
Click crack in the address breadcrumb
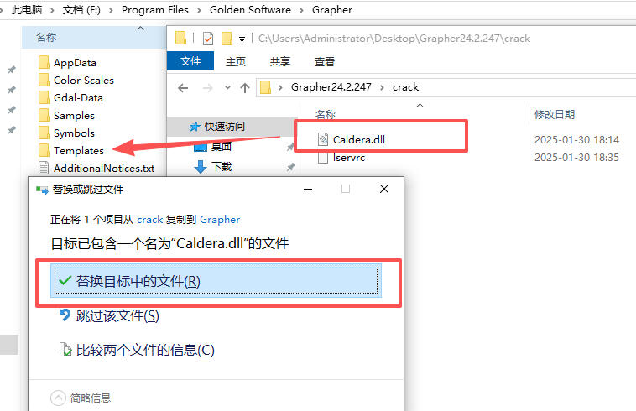[405, 87]
